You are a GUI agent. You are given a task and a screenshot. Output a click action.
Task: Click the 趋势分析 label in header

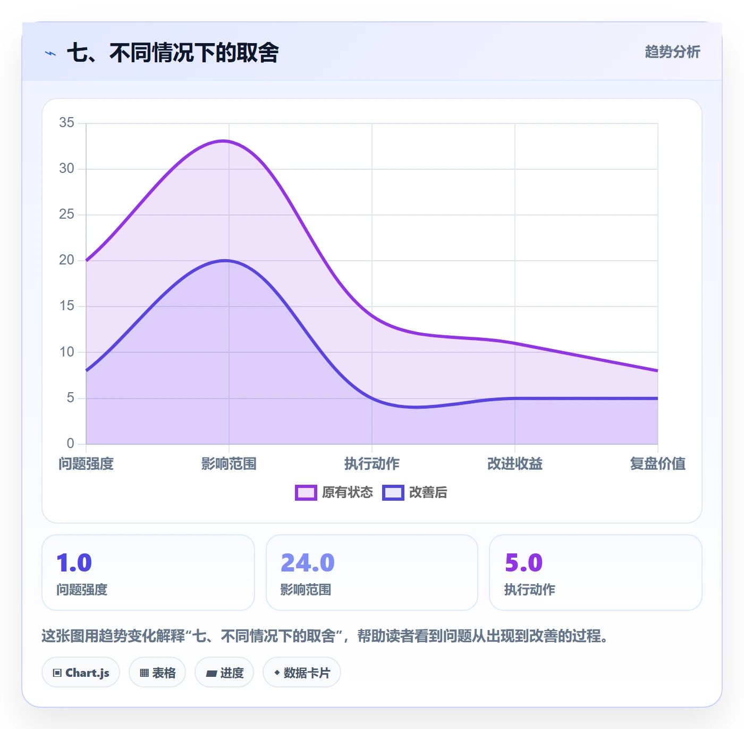672,52
